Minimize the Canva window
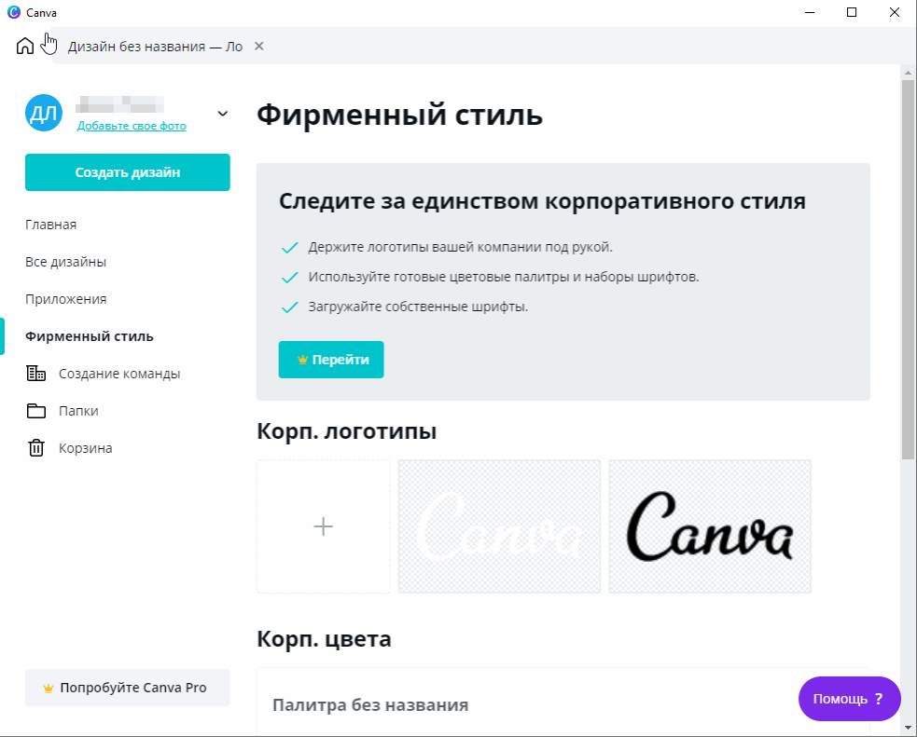 [810, 12]
